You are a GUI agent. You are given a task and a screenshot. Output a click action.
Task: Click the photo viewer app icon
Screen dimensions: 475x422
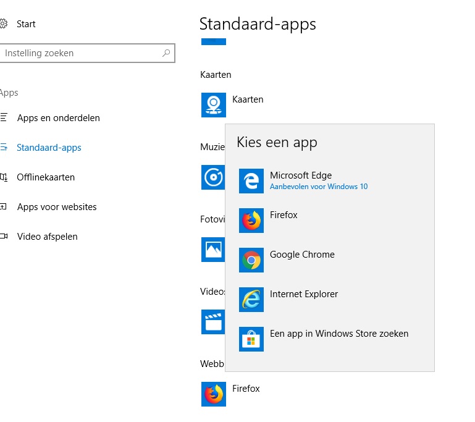[x=213, y=250]
